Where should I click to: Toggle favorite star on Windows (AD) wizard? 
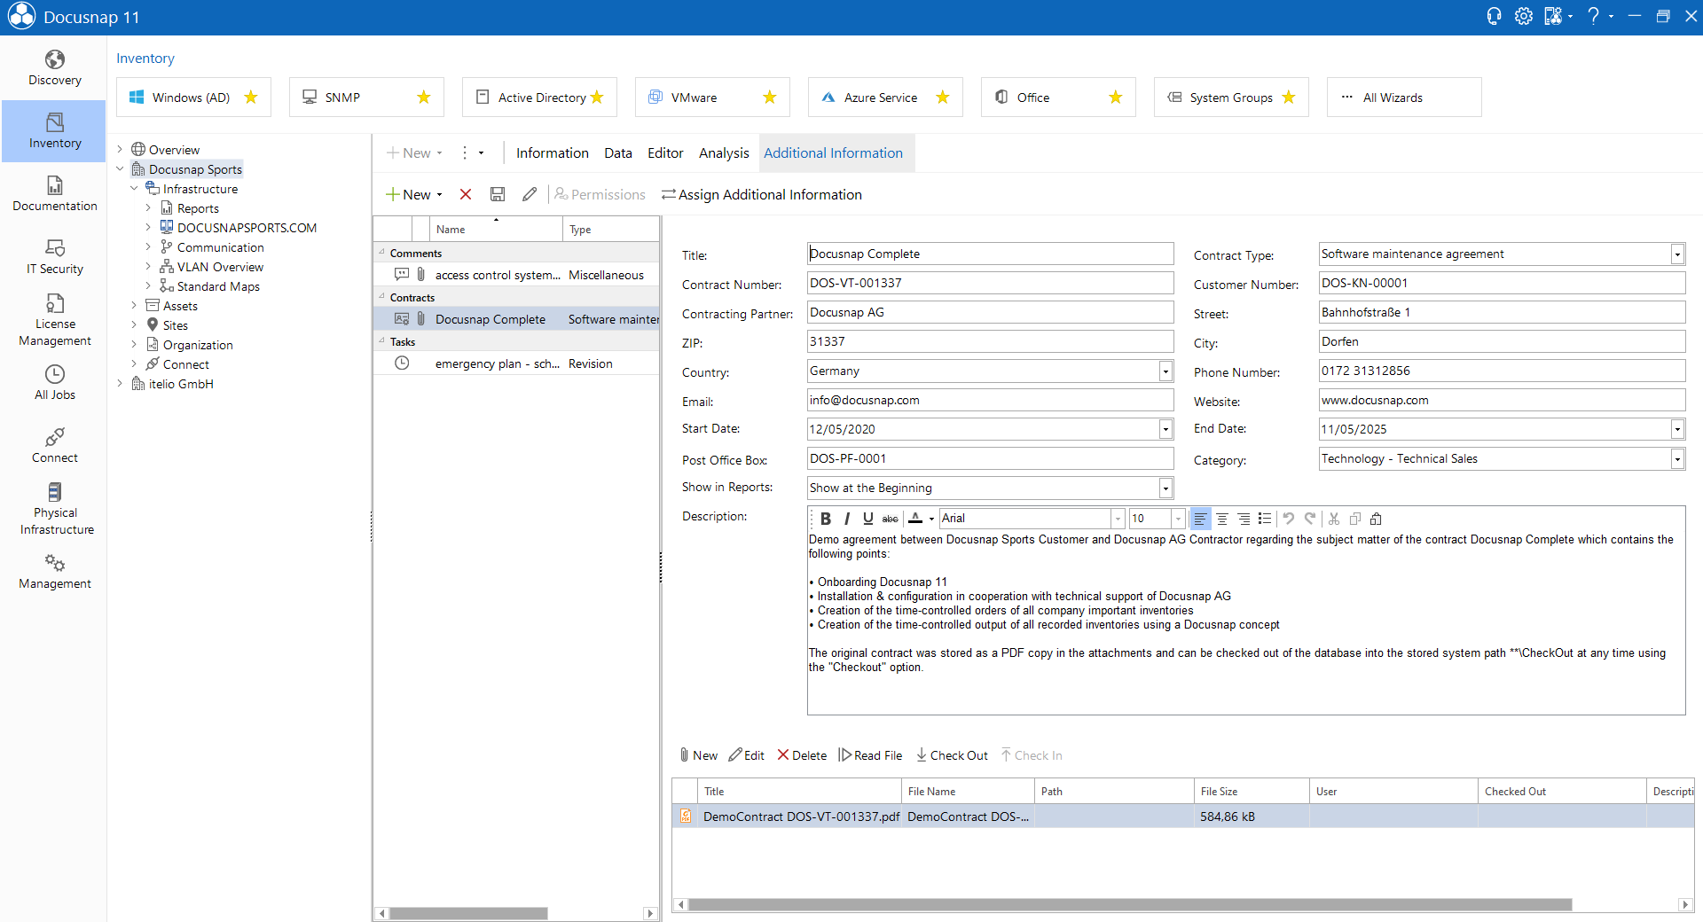(x=251, y=98)
